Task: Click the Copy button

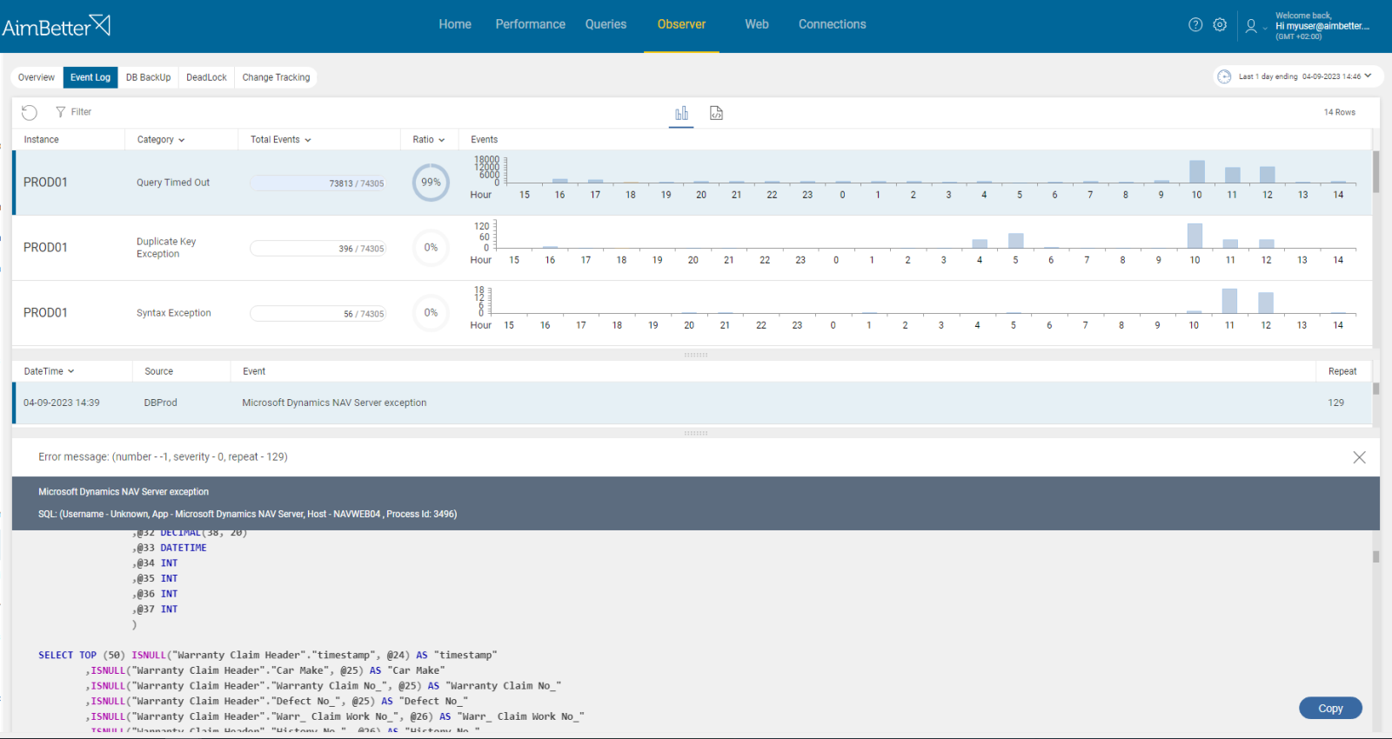Action: coord(1330,709)
